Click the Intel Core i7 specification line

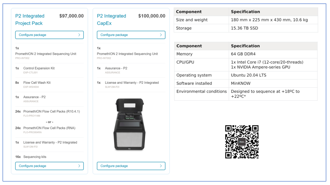(267, 62)
